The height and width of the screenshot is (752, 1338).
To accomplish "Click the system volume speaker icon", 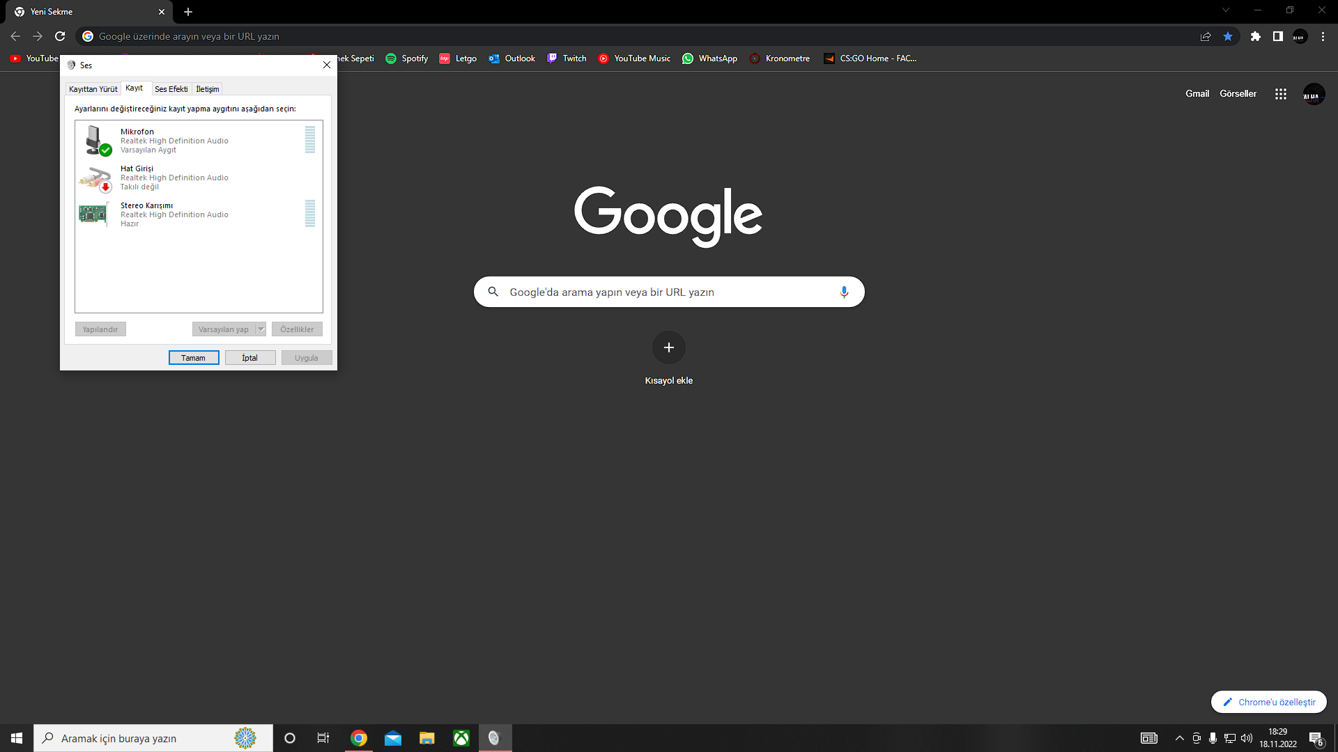I will [1247, 738].
